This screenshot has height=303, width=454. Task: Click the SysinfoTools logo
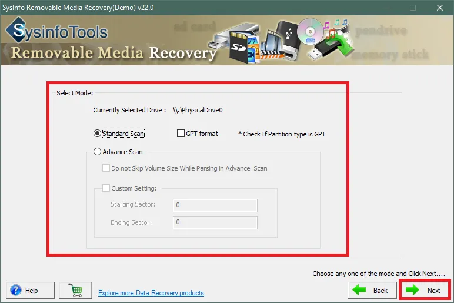56,31
